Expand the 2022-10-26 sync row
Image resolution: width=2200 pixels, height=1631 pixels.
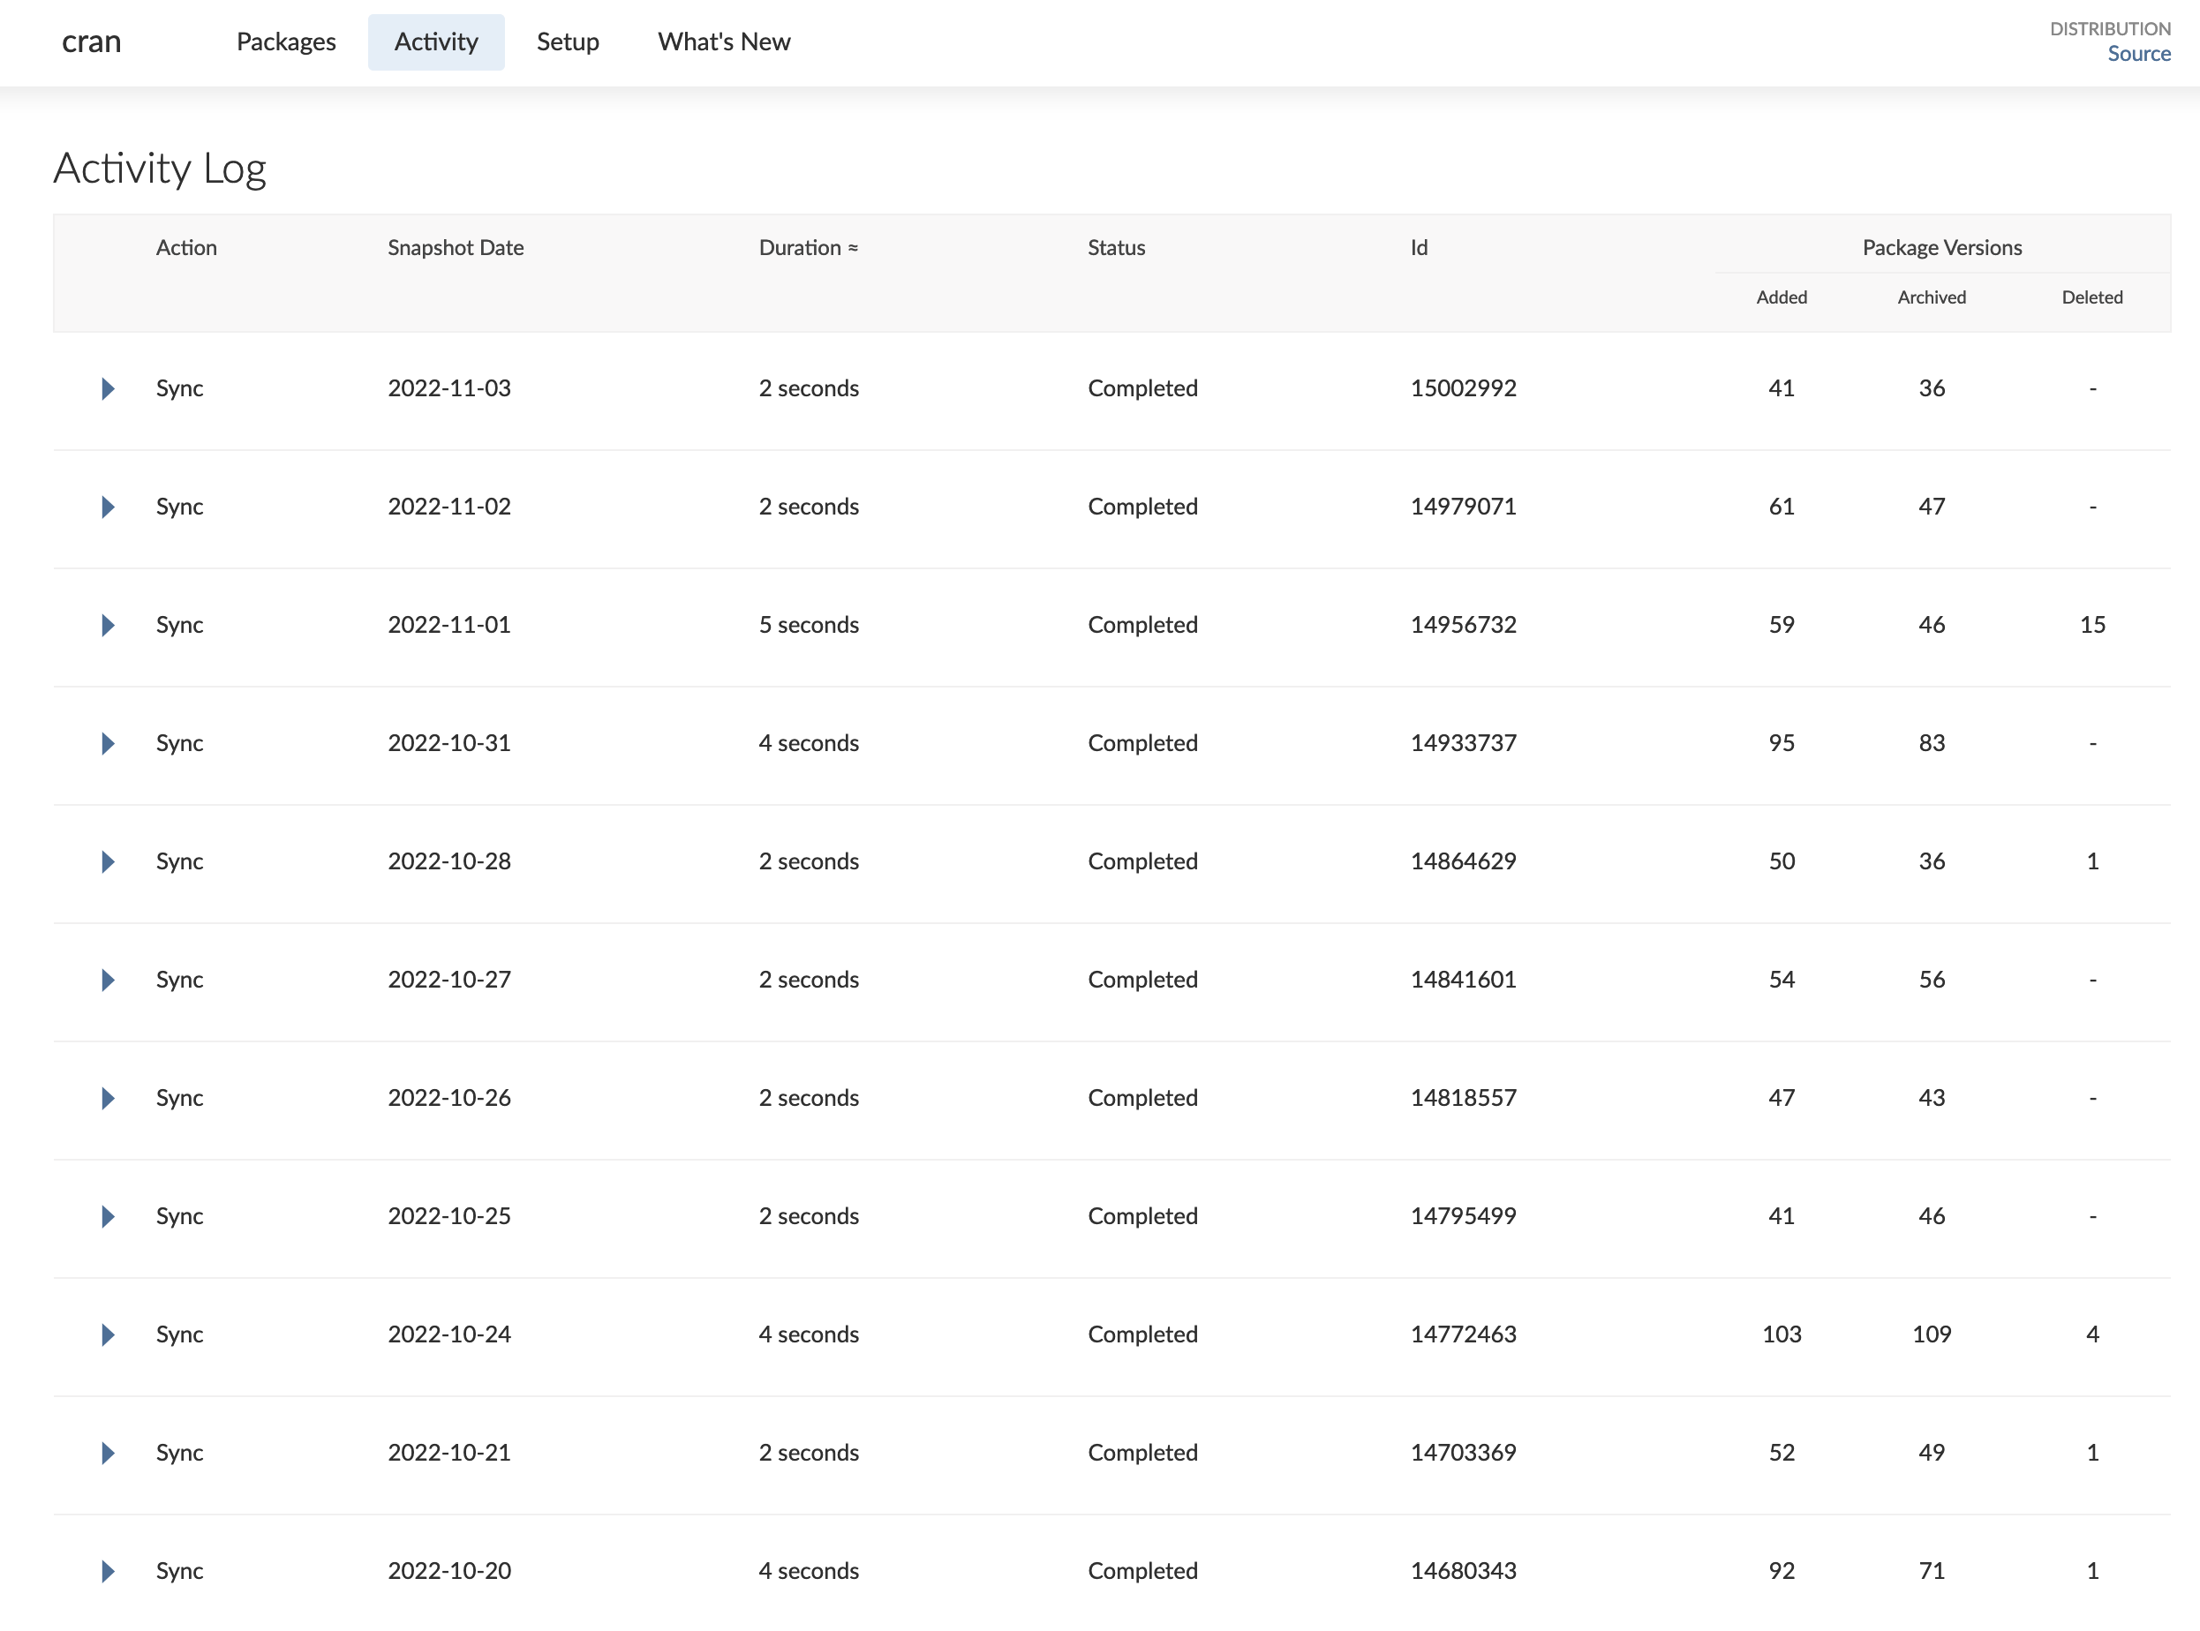click(x=108, y=1098)
